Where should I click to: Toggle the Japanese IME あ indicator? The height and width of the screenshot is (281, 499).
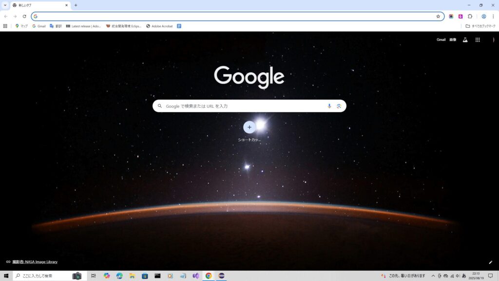coord(464,276)
